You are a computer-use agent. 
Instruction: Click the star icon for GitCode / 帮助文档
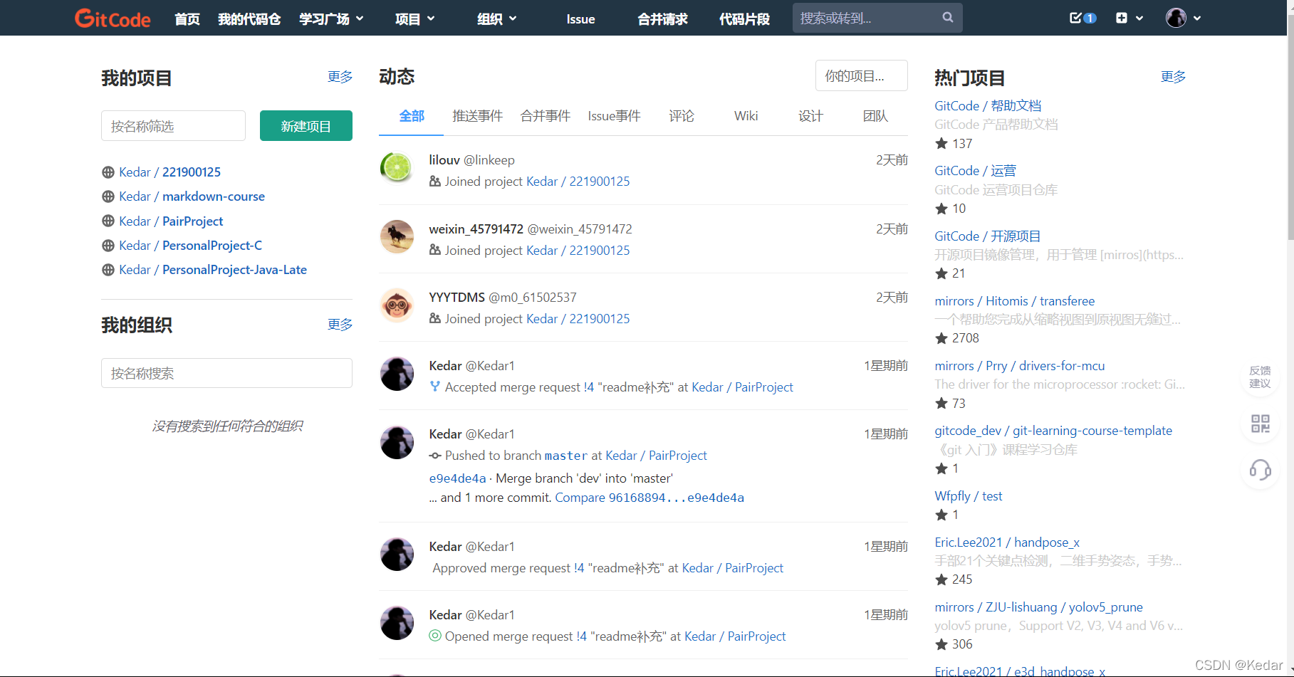941,144
